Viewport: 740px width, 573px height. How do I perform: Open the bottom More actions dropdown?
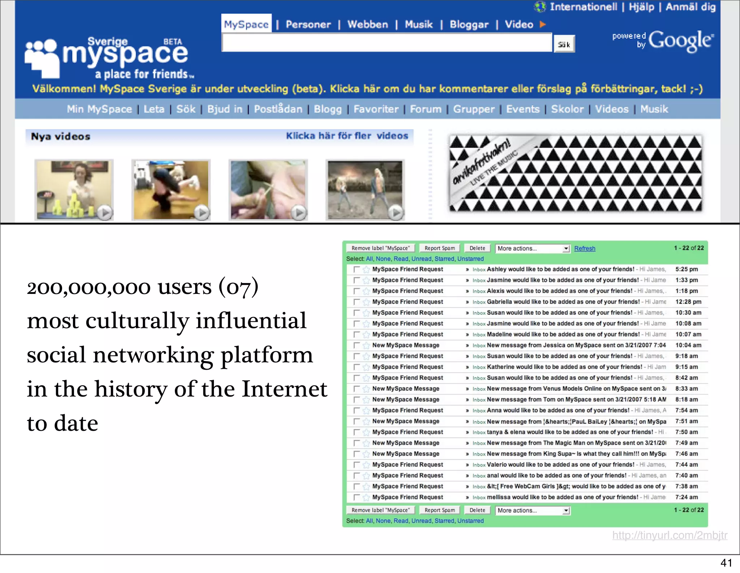coord(533,511)
